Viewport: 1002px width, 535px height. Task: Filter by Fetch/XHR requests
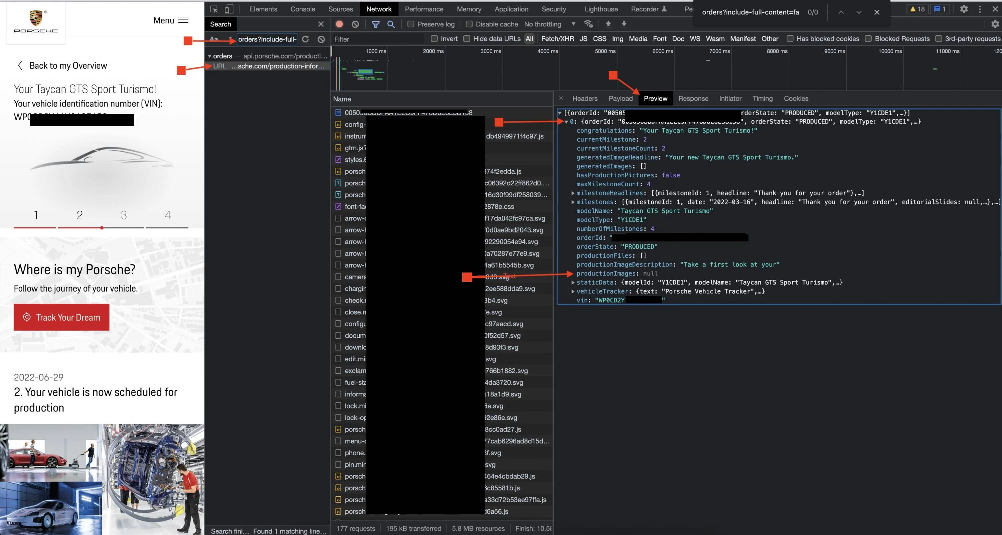(557, 38)
